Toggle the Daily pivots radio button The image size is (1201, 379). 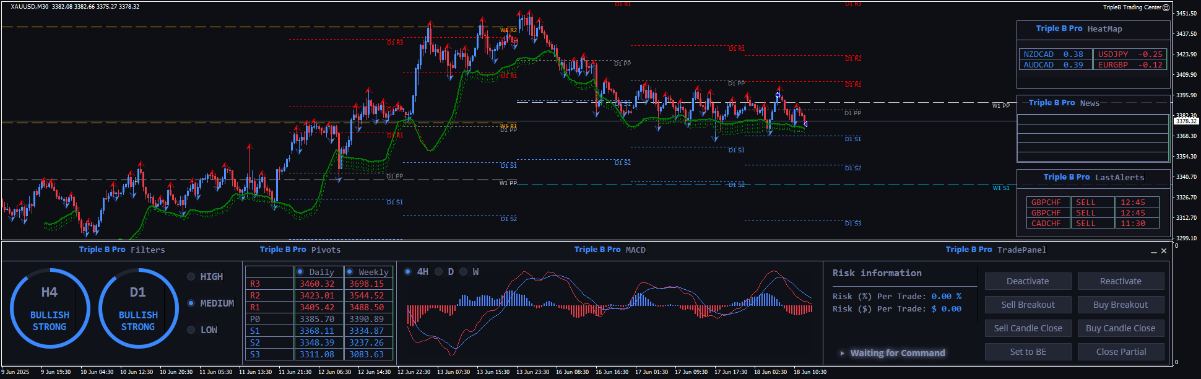point(300,272)
